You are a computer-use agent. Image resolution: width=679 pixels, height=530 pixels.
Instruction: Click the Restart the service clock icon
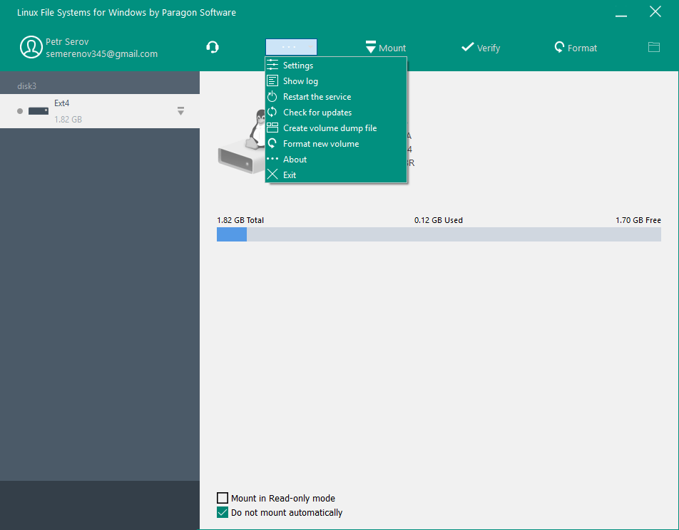[273, 96]
